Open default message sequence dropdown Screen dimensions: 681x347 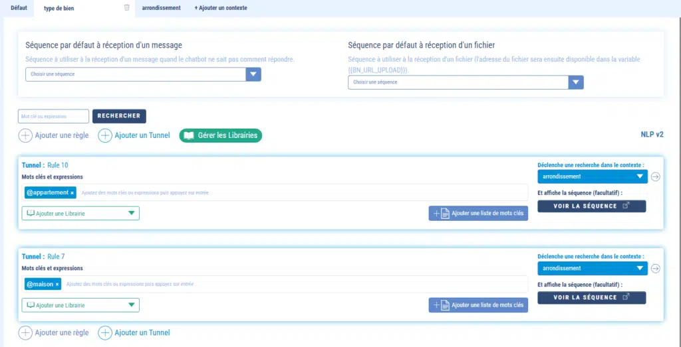(253, 74)
